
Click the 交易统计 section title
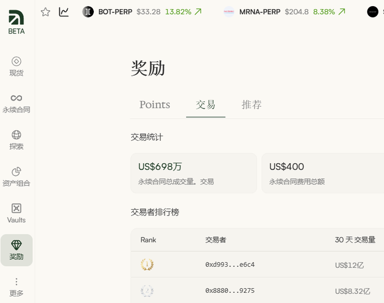146,137
